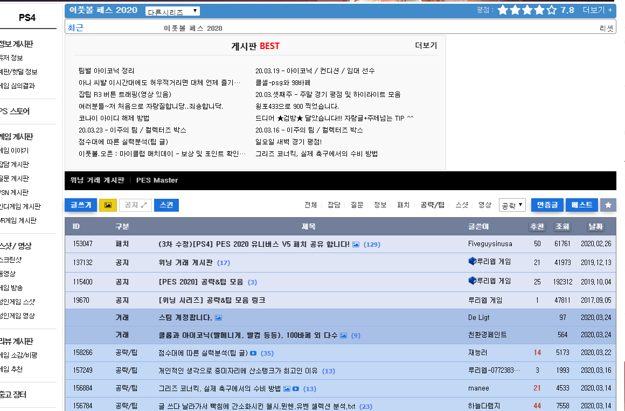The width and height of the screenshot is (625, 411).
Task: Open BEST post 코나이 아이디 해제 방법
Action: coord(114,118)
